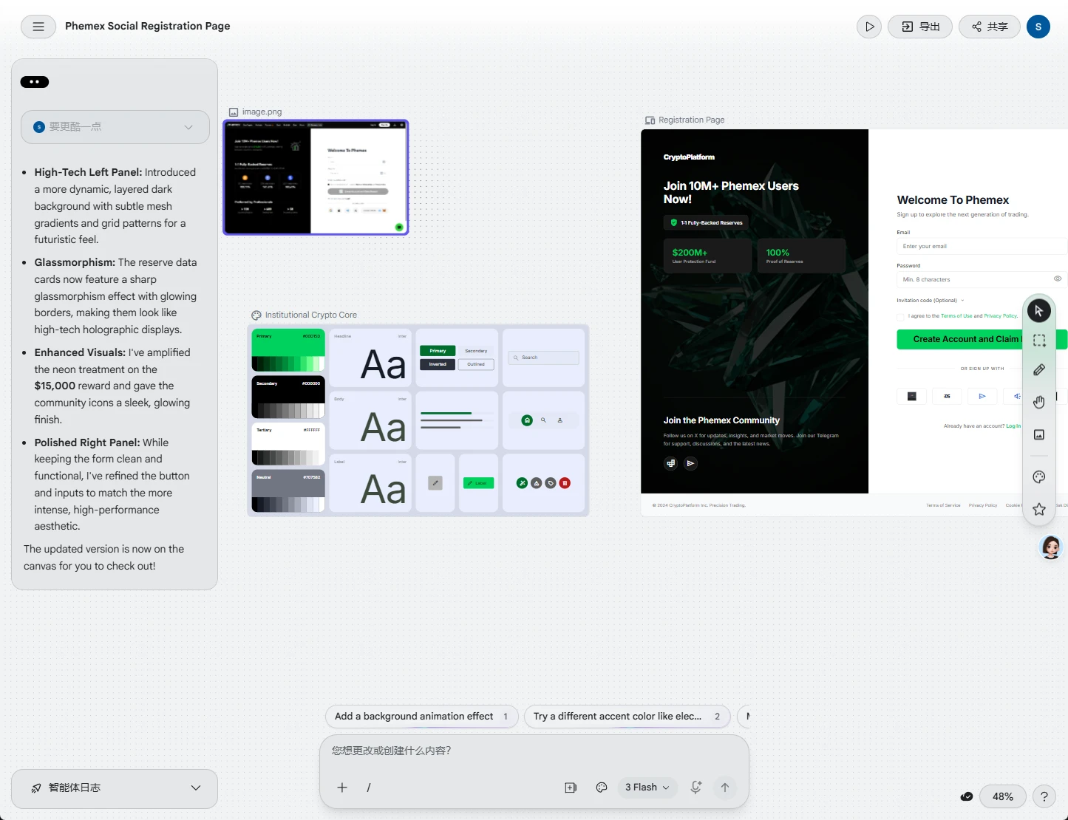Open the blue S user avatar
Screen dimensions: 1068x820
click(x=1038, y=27)
